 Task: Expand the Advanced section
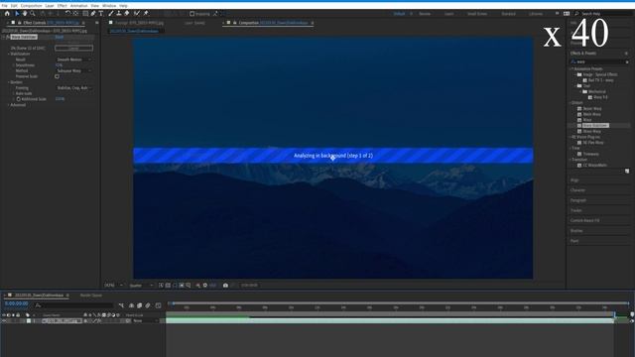click(x=9, y=105)
